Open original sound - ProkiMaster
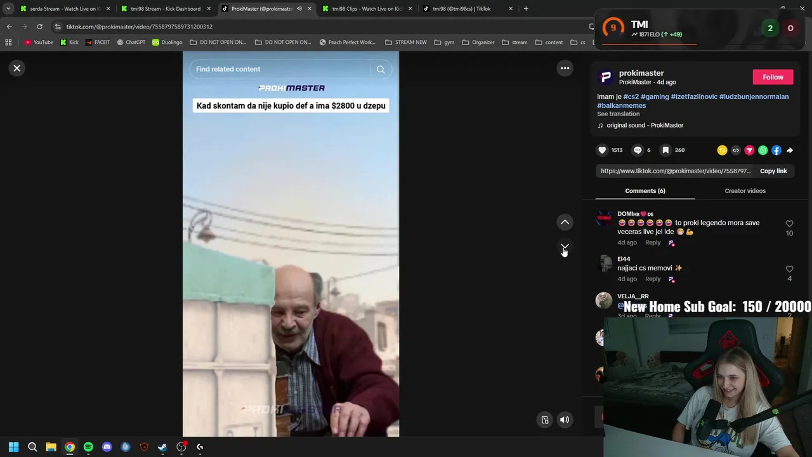The width and height of the screenshot is (812, 457). pyautogui.click(x=645, y=125)
